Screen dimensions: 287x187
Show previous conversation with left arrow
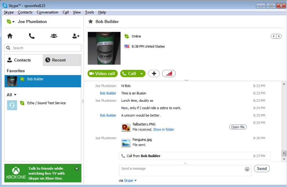[274, 36]
